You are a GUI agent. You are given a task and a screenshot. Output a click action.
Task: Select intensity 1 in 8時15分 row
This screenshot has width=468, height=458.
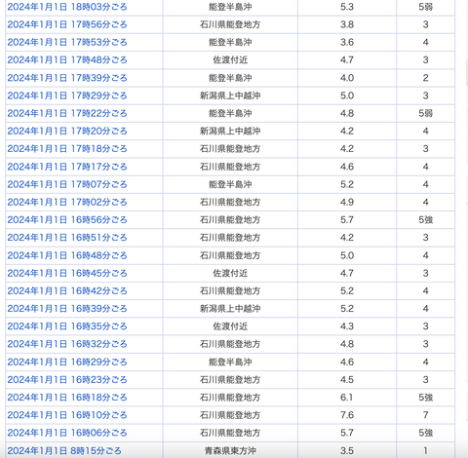click(x=425, y=451)
